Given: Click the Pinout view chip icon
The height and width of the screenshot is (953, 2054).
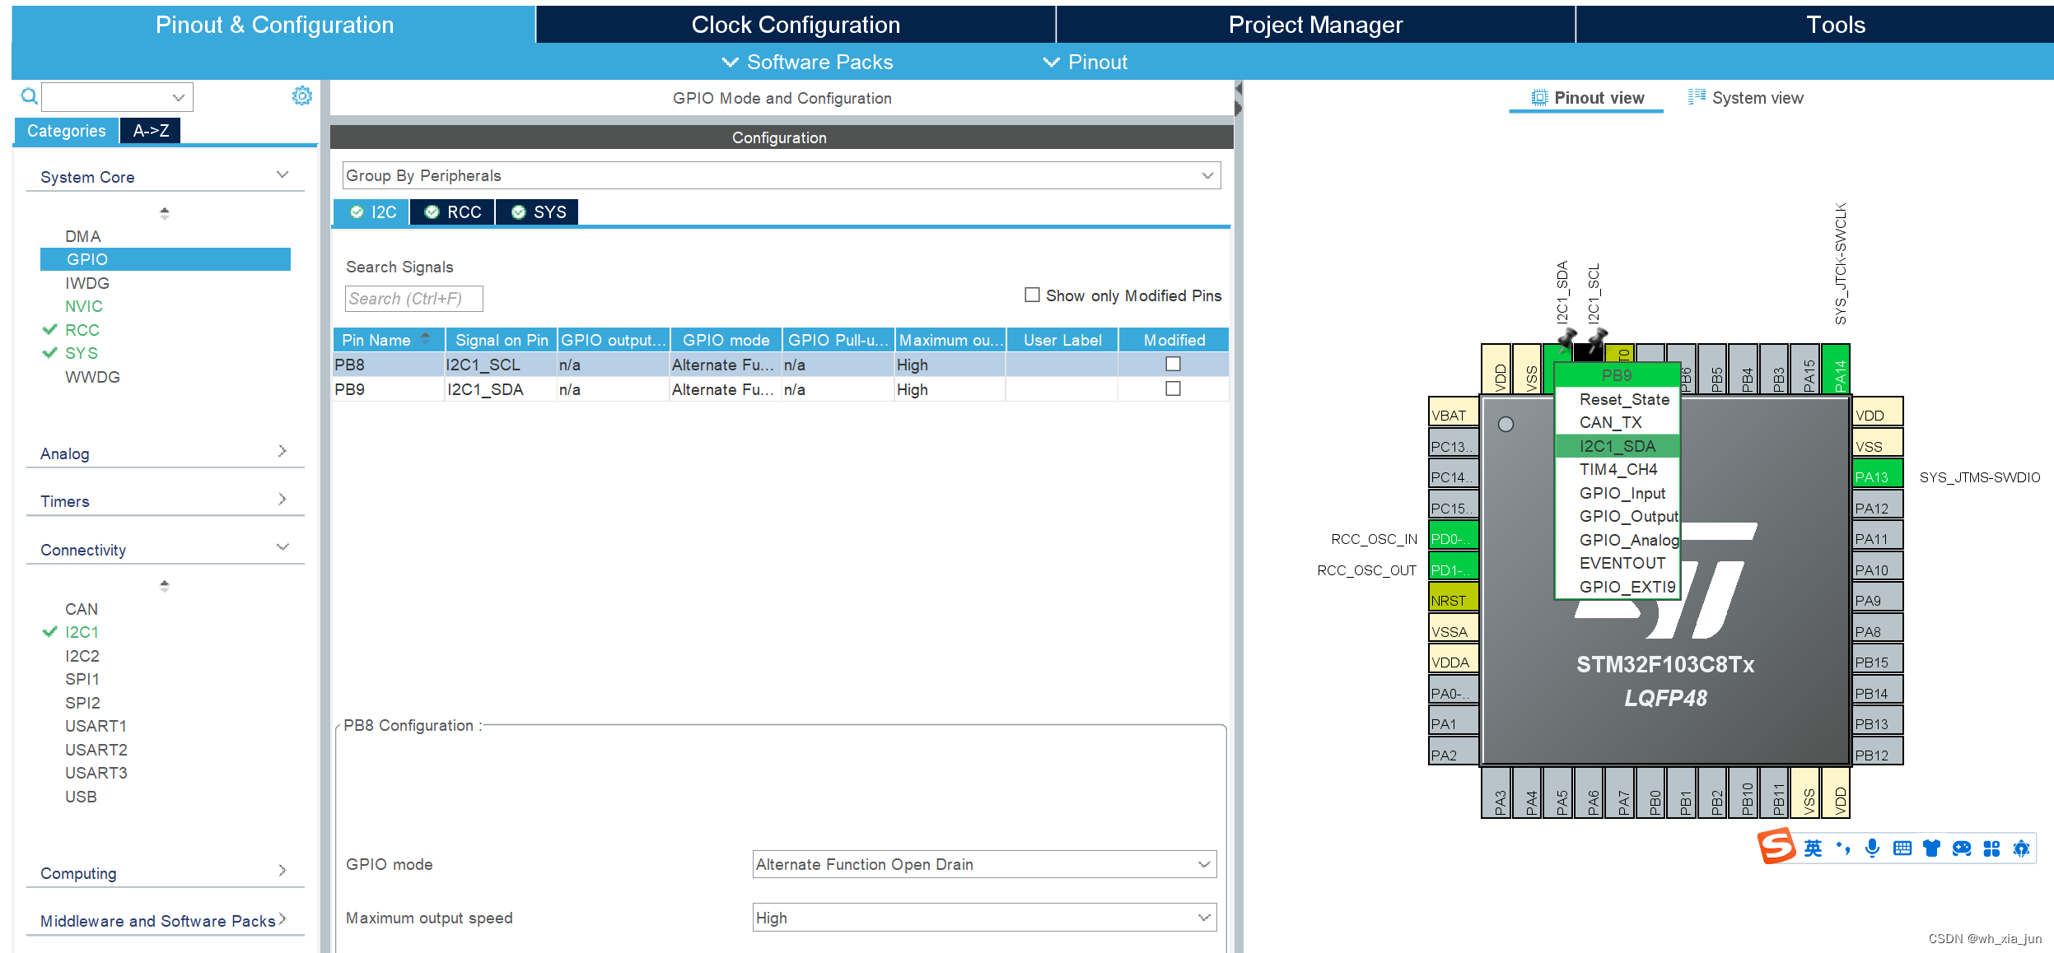Looking at the screenshot, I should pos(1538,98).
